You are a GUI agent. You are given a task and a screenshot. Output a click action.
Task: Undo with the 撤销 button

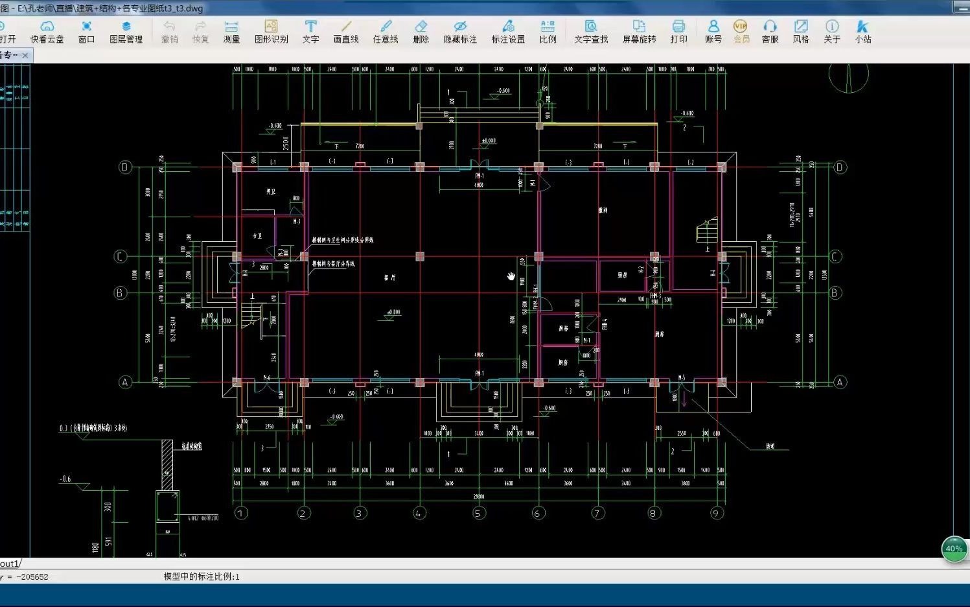pyautogui.click(x=169, y=32)
